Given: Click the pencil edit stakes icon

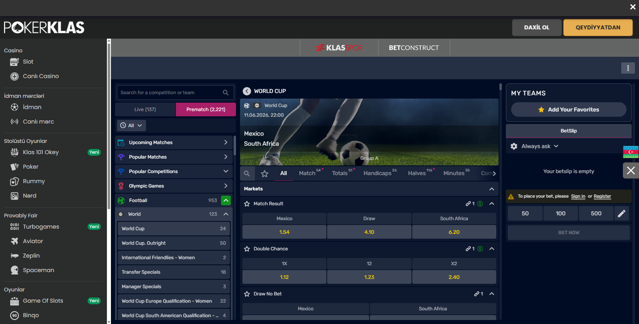Looking at the screenshot, I should tap(622, 213).
